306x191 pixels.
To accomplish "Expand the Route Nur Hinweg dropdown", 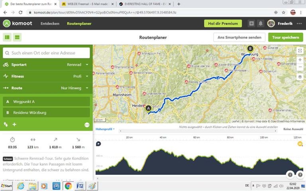I will click(46, 88).
